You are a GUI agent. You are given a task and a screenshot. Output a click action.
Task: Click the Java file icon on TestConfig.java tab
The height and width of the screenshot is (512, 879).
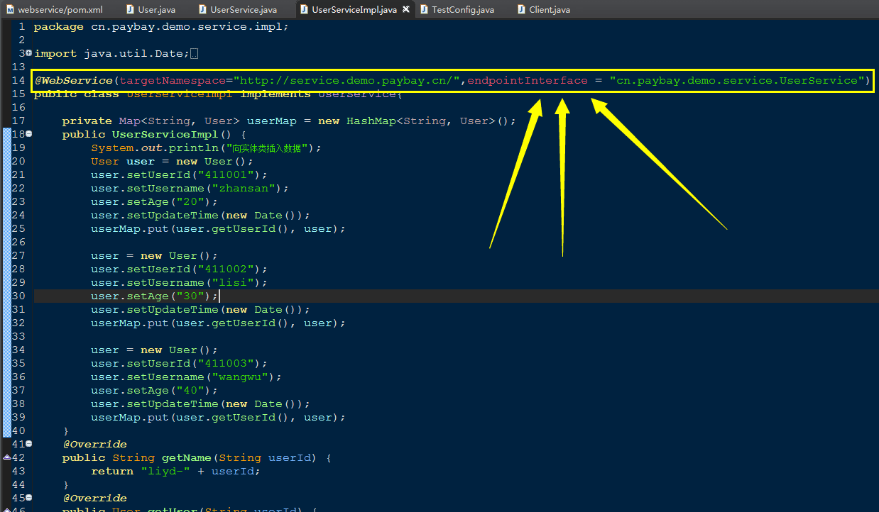[x=426, y=9]
